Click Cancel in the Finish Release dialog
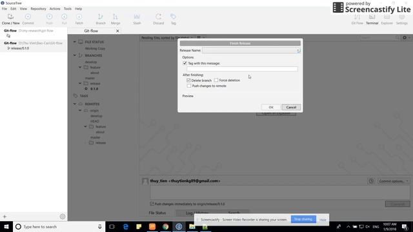 click(x=291, y=107)
